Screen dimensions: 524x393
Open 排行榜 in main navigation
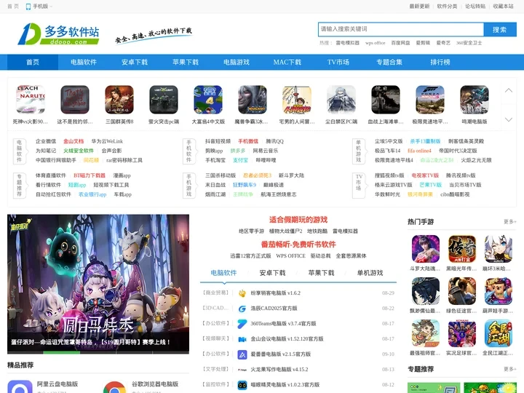tap(440, 62)
